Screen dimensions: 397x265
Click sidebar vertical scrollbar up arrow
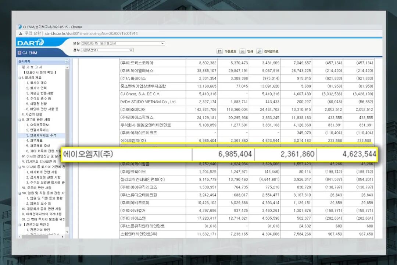(67, 67)
